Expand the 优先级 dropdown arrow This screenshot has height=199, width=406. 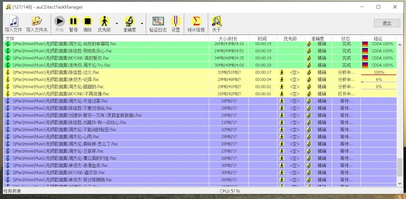tap(117, 24)
